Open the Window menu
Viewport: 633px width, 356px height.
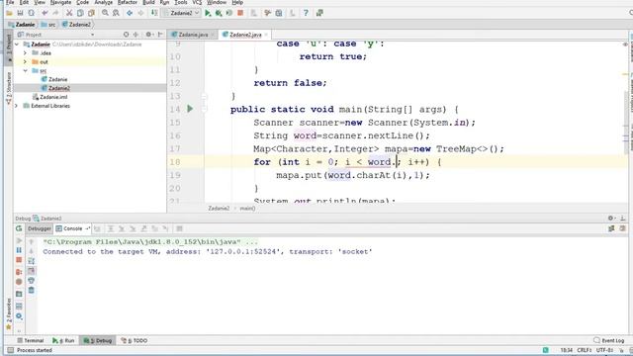pyautogui.click(x=217, y=2)
